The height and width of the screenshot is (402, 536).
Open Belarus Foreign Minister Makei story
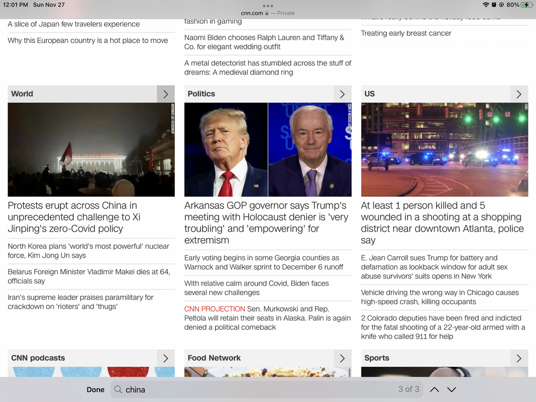[89, 276]
